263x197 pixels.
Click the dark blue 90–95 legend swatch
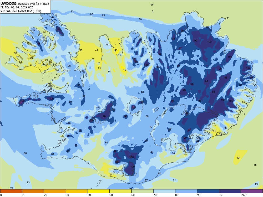(x=208, y=191)
